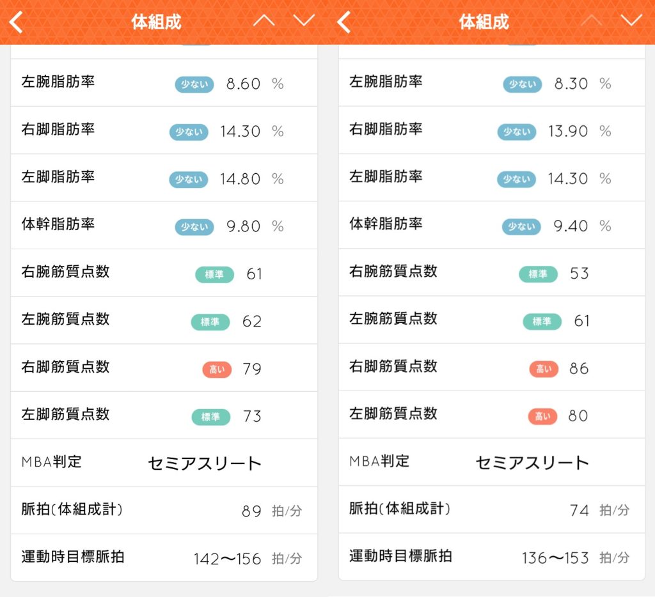Open right panel's MBA判定 セミアスリート row
Viewport: 655px width, 597px height.
(x=492, y=461)
